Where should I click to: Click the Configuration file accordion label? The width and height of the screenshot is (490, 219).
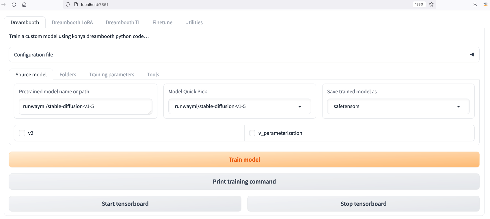[33, 55]
